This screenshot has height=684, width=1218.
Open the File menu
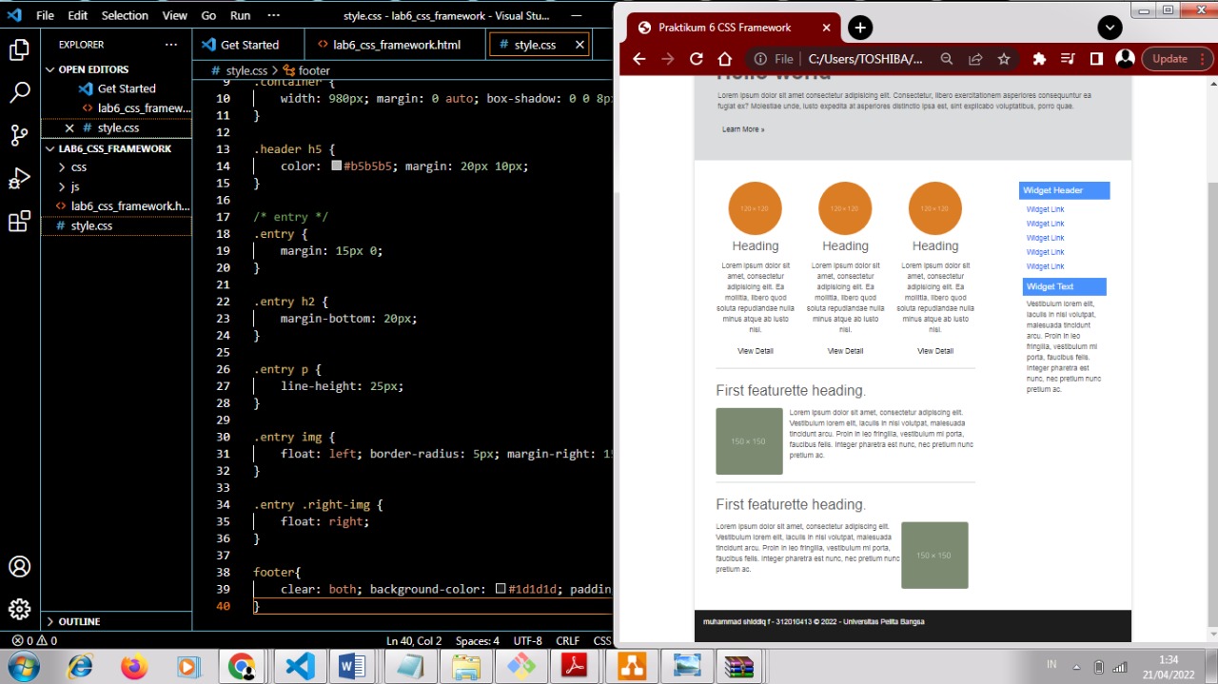point(45,15)
